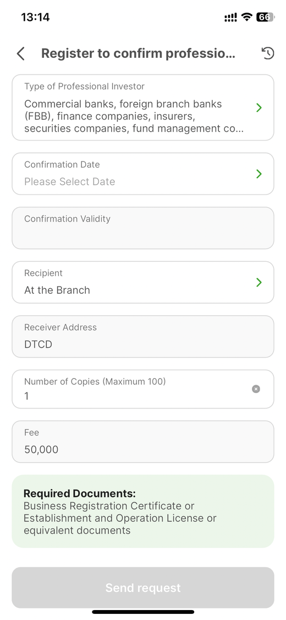Tap the Wi-Fi status icon
Image resolution: width=286 pixels, height=620 pixels.
click(x=247, y=17)
